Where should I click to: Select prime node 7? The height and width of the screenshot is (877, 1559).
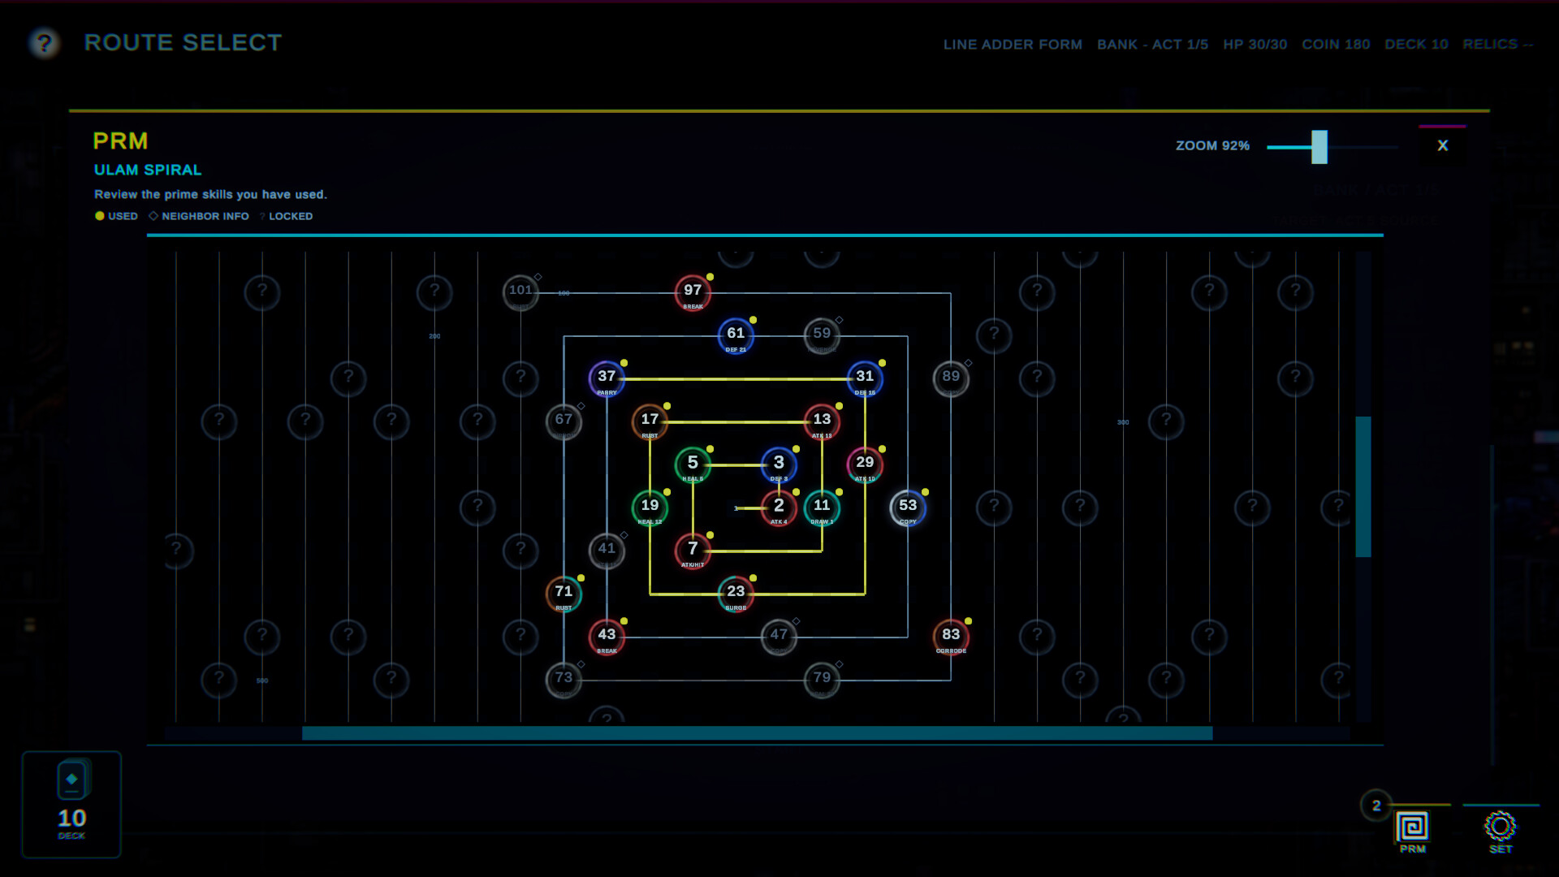[x=693, y=551]
